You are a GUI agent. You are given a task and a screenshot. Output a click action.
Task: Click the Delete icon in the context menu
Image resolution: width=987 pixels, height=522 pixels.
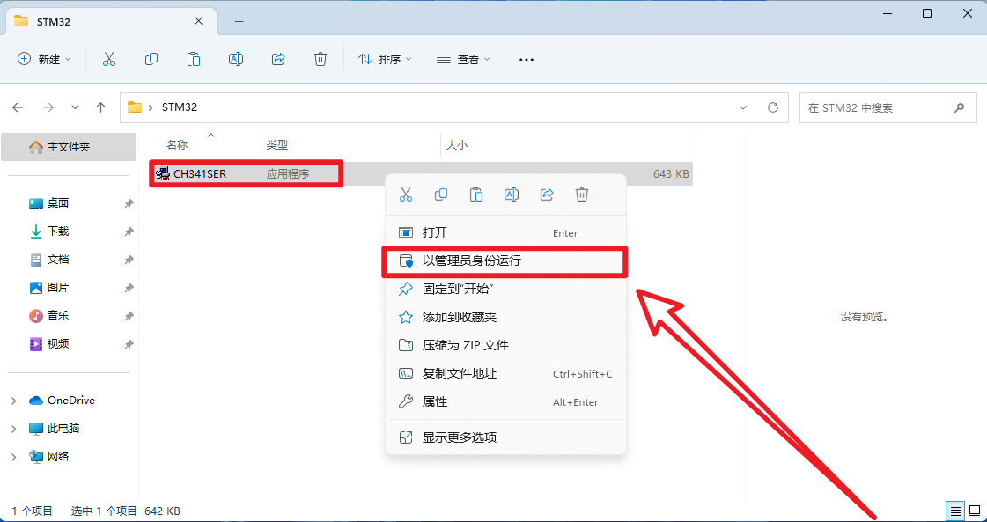(x=582, y=195)
